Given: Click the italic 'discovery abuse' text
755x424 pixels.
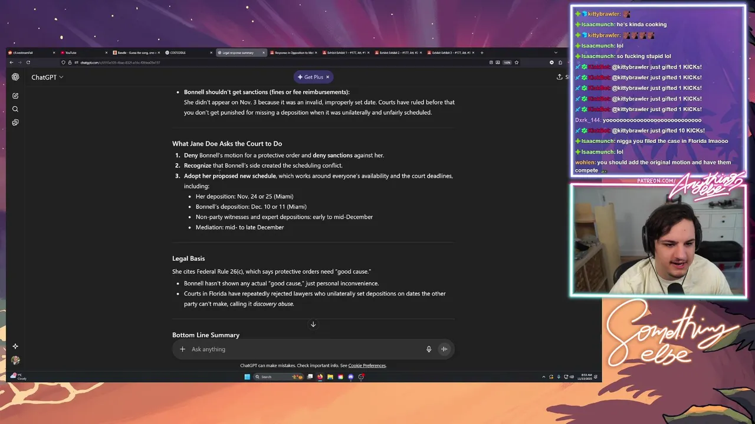Looking at the screenshot, I should [x=273, y=304].
